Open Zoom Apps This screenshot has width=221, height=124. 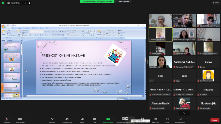(x=167, y=120)
